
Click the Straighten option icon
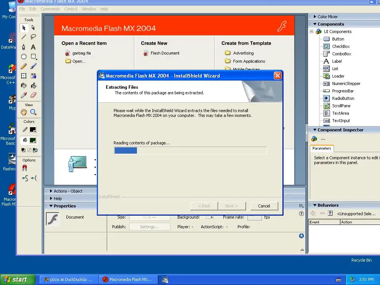tap(34, 178)
